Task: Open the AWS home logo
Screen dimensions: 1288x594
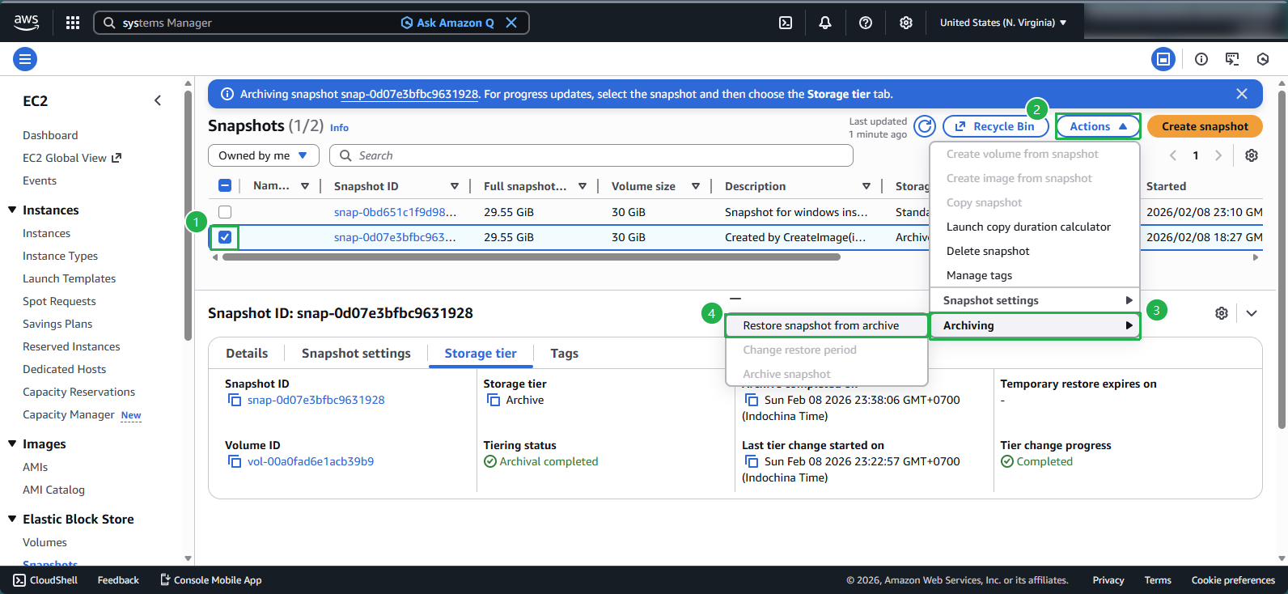Action: (26, 23)
